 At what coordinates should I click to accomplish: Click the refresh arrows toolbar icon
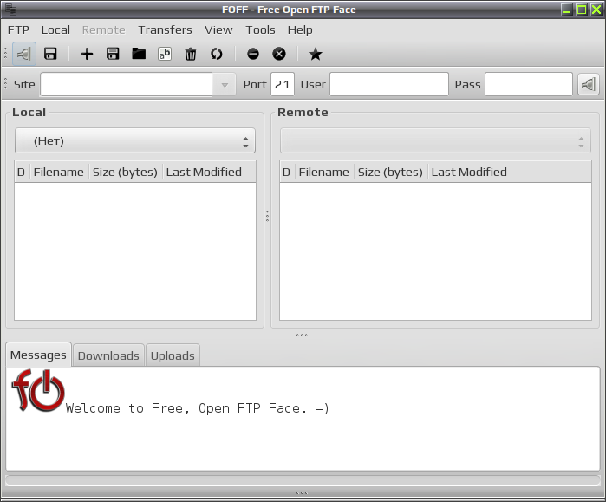(217, 54)
